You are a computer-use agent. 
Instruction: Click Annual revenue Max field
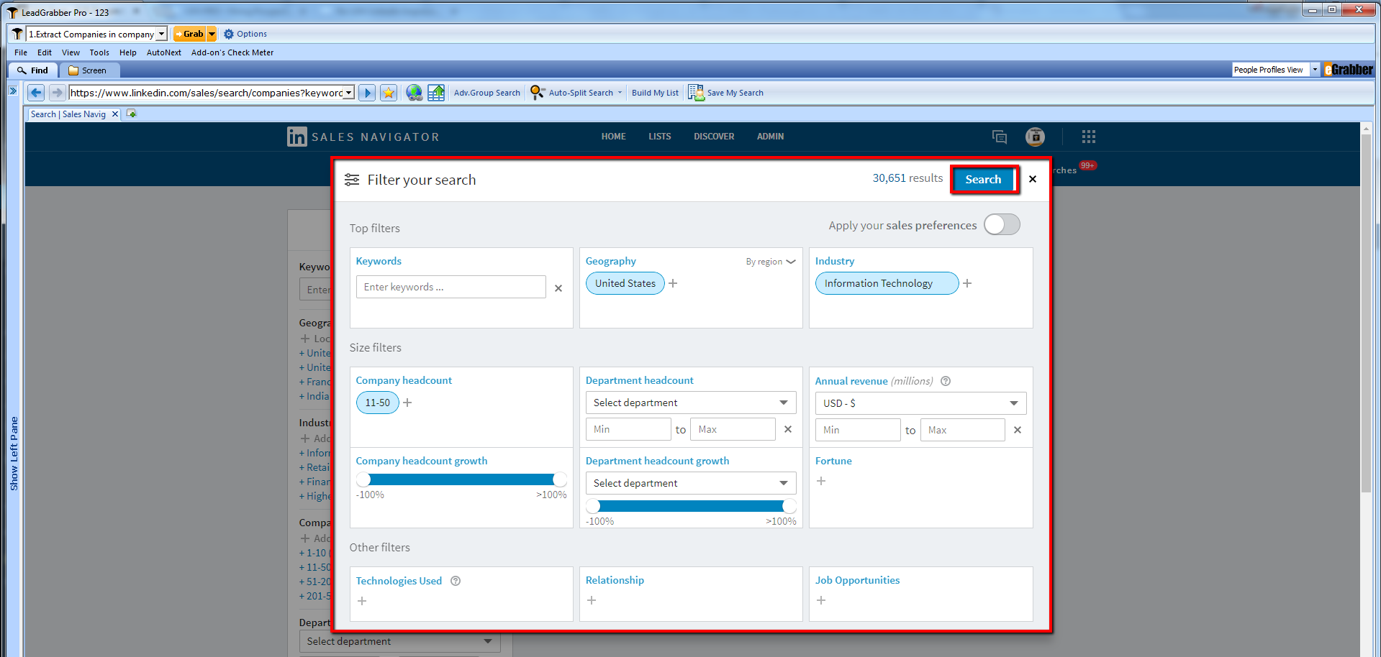tap(963, 430)
